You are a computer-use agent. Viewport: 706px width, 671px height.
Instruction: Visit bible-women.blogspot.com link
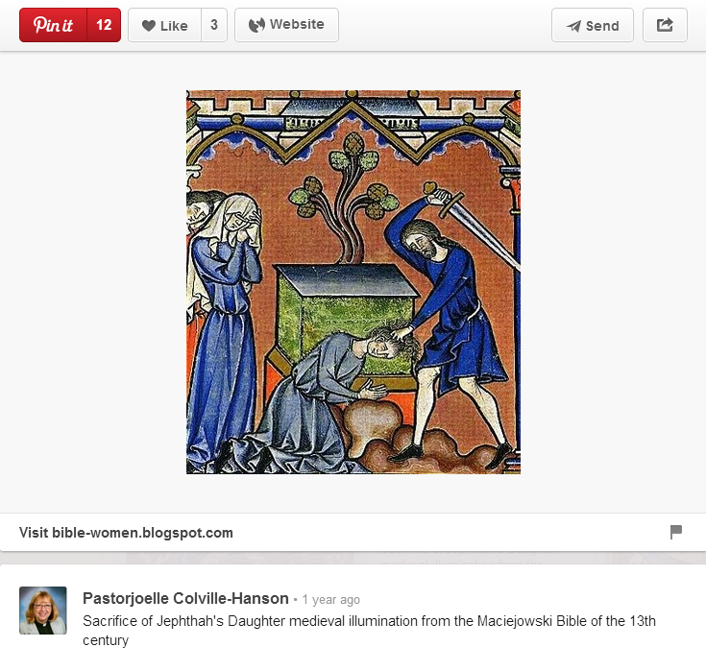[x=126, y=533]
